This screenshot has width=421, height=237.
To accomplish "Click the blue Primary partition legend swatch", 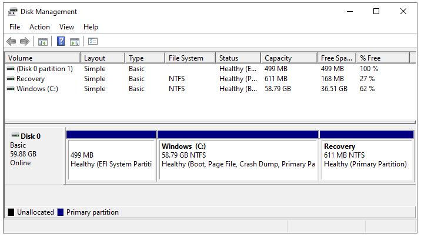I will [61, 212].
